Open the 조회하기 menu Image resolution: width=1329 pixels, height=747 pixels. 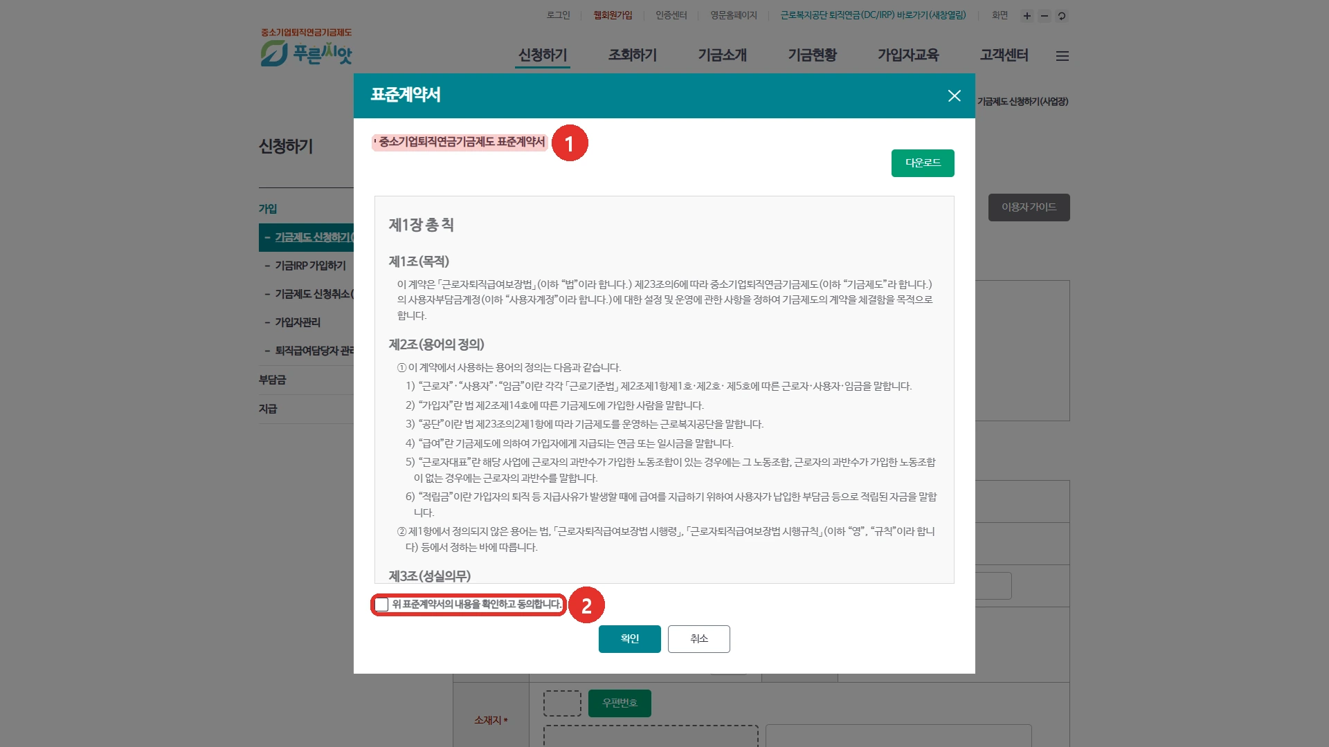tap(633, 55)
